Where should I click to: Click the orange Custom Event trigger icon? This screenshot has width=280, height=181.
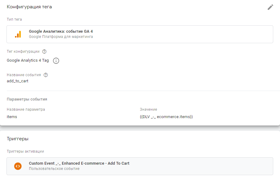pyautogui.click(x=18, y=166)
